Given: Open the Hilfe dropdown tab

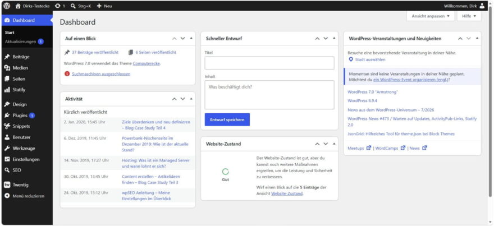Looking at the screenshot, I should tap(469, 16).
